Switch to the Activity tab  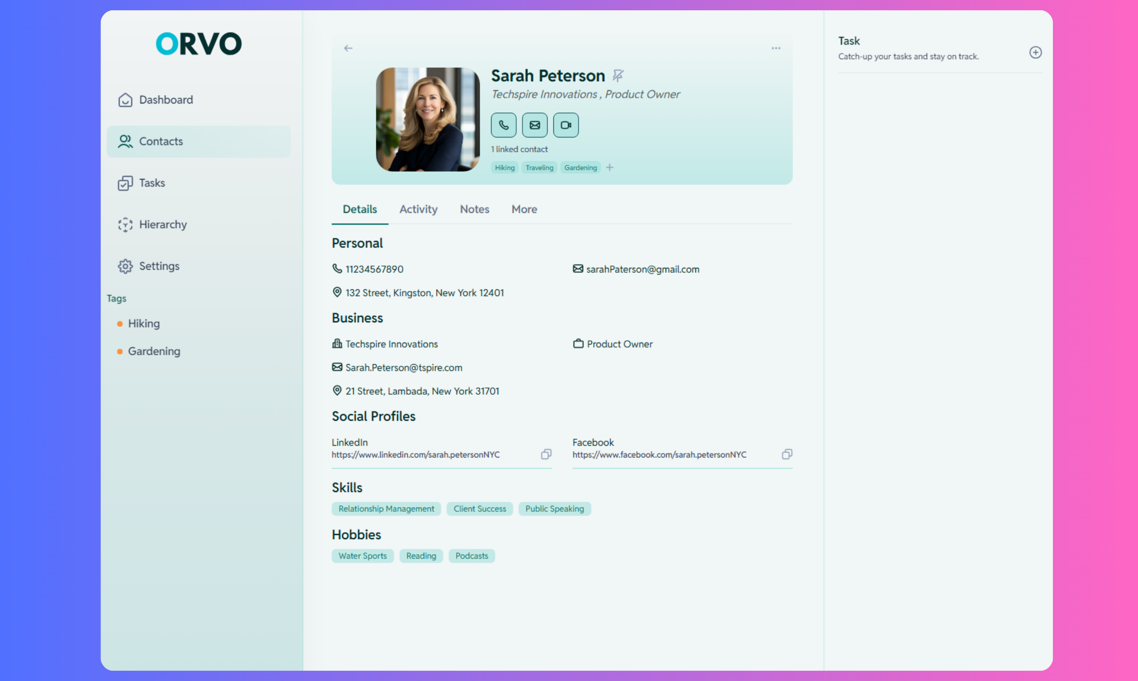(418, 209)
